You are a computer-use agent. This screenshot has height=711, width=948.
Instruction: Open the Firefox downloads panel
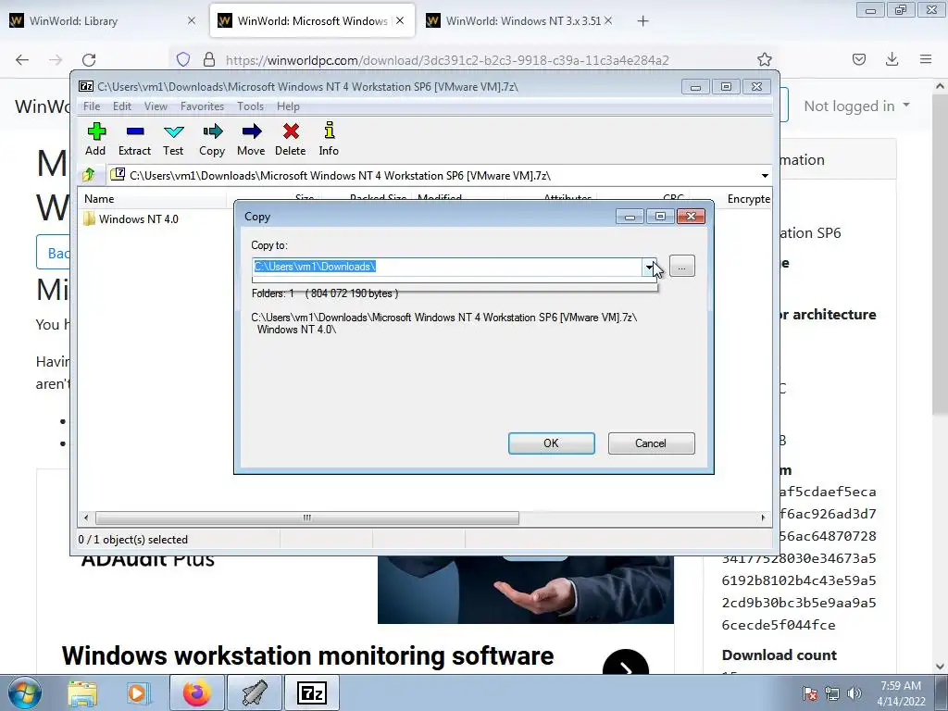click(892, 59)
